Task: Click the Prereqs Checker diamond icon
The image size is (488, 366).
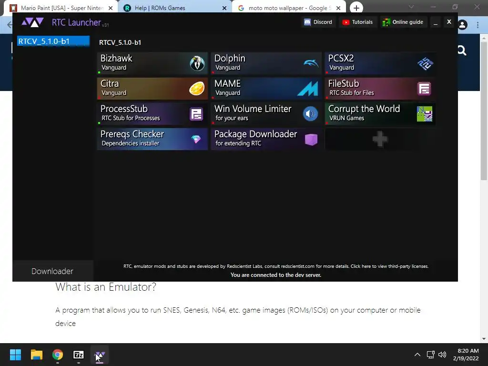Action: coord(196,139)
